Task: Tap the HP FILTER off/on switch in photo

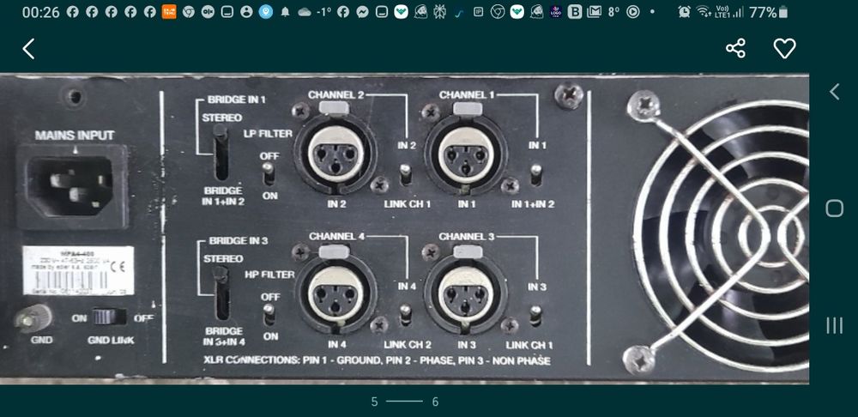Action: click(268, 316)
